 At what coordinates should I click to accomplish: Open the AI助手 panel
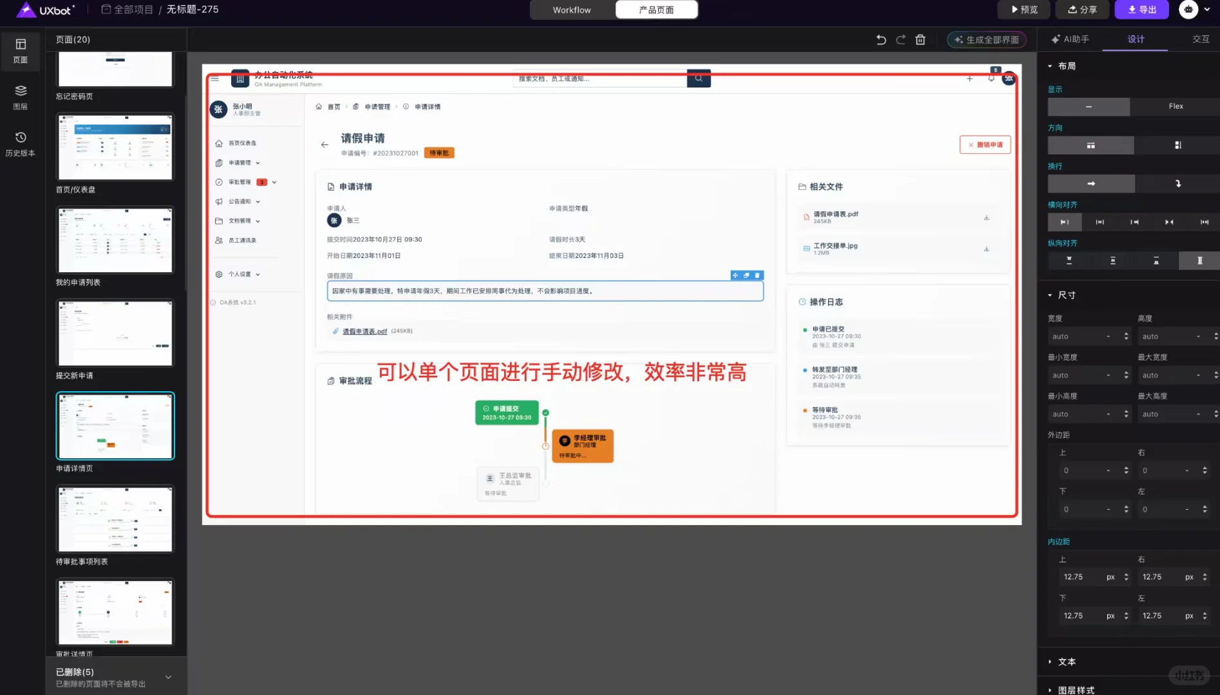[1069, 39]
